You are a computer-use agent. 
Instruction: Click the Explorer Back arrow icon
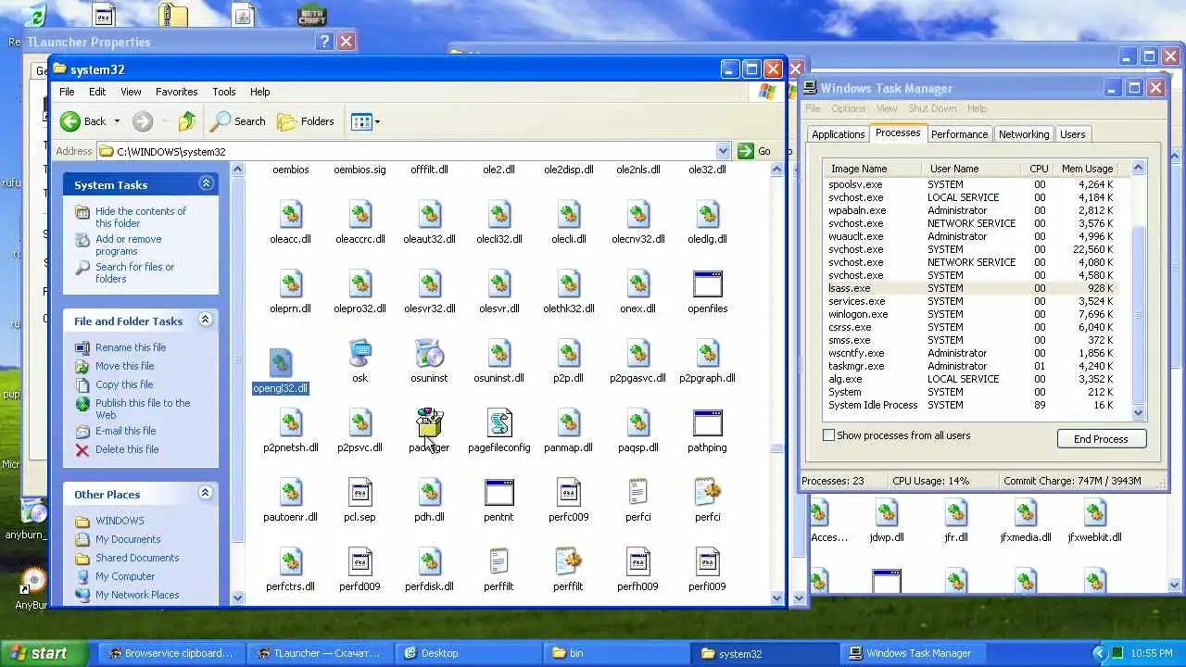coord(70,121)
